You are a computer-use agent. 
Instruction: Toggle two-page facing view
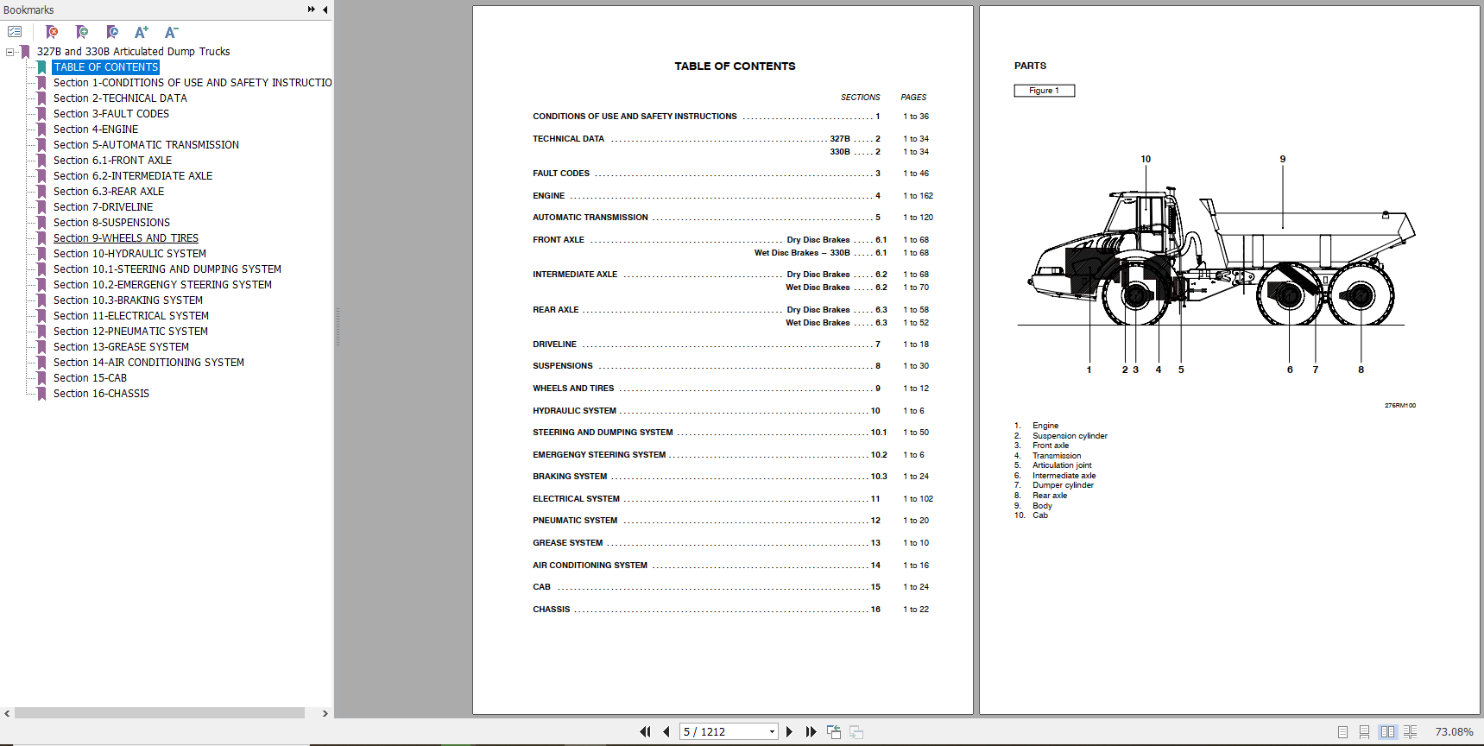point(1387,731)
